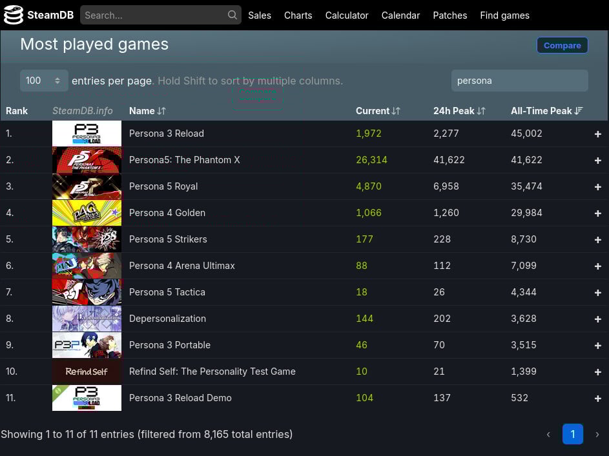
Task: Click the current players value 4,870
Action: (x=369, y=186)
